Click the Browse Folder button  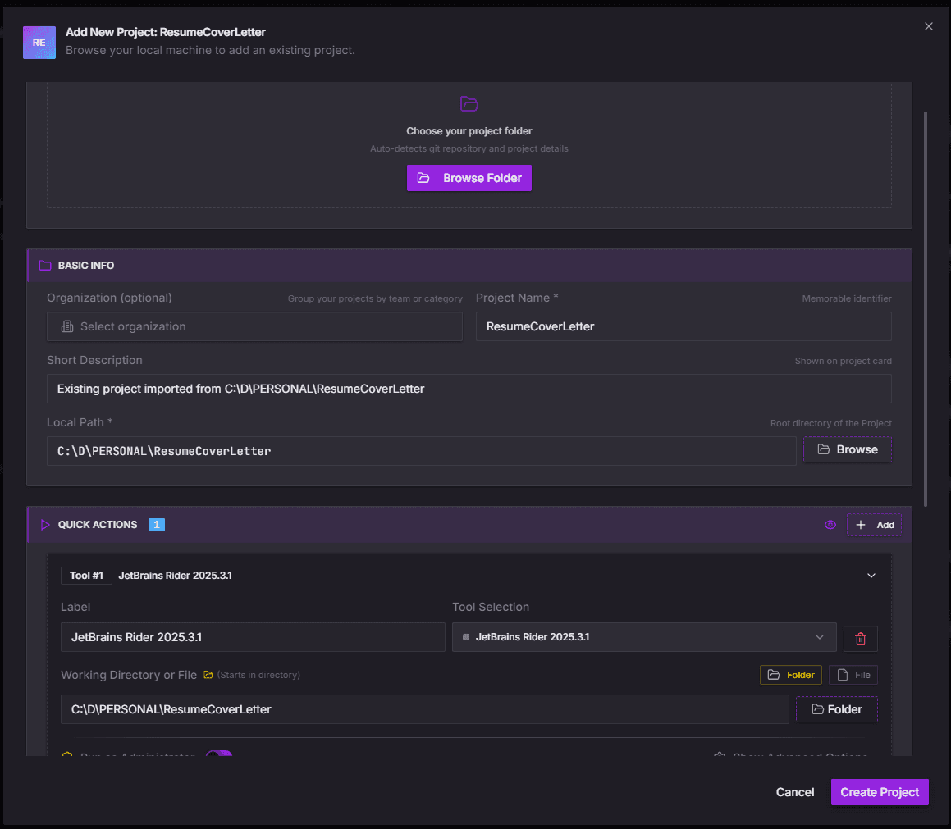[x=469, y=178]
